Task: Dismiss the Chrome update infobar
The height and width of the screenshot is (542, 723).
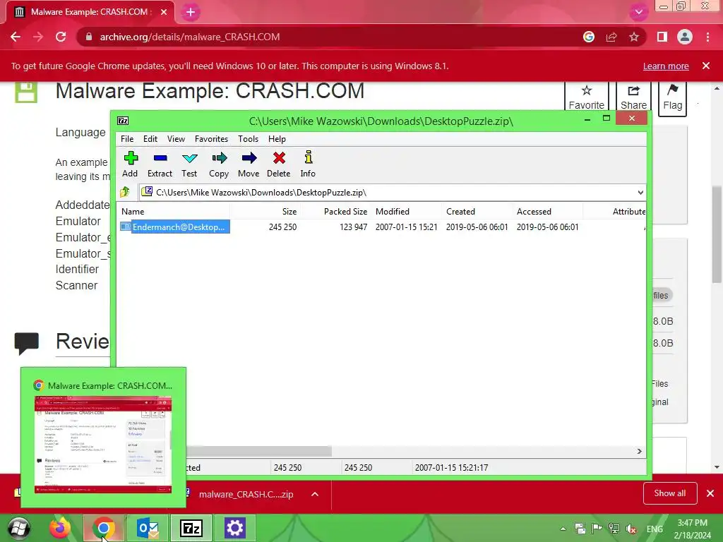Action: click(706, 66)
